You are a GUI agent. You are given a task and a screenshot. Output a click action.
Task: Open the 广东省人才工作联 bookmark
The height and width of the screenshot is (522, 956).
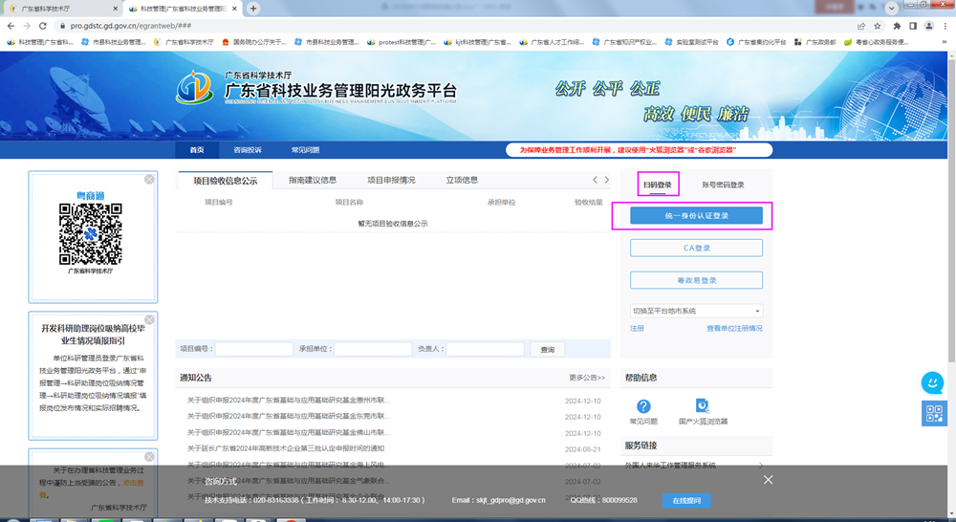[552, 42]
